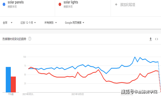Click the red average bar
This screenshot has height=96, width=161.
coord(13,84)
